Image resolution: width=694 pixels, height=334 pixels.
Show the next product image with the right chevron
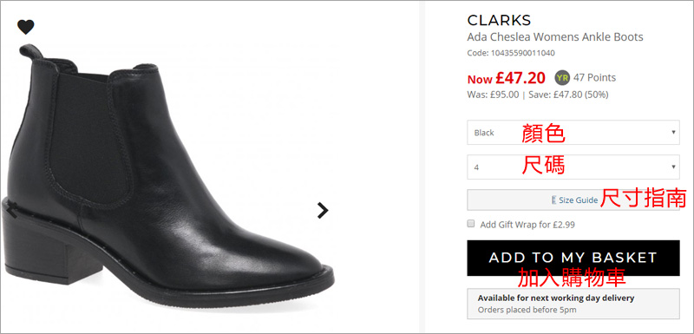(323, 211)
